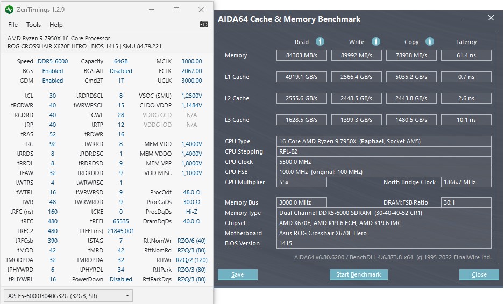Screen dimensions: 504x304
Task: Click the tCL value 30
Action: pyautogui.click(x=53, y=96)
